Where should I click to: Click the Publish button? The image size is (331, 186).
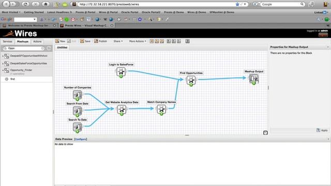(x=101, y=41)
